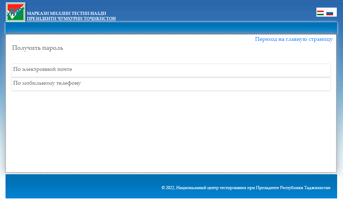The height and width of the screenshot is (205, 343).
Task: Expand the «По электронной почте» section
Action: pyautogui.click(x=171, y=70)
